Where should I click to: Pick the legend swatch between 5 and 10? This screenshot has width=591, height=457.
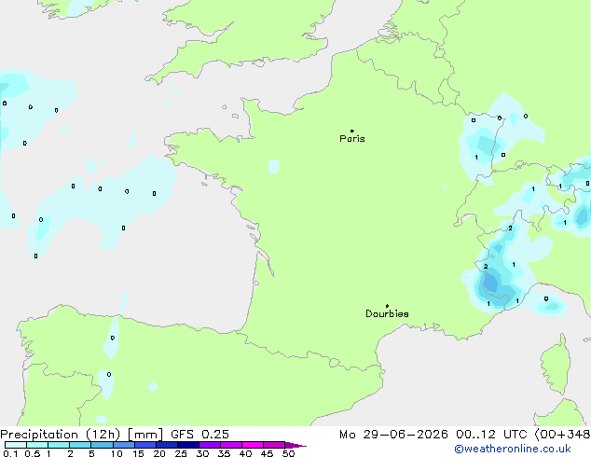click(x=103, y=445)
